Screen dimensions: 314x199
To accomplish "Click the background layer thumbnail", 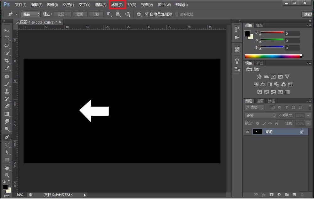I will click(257, 132).
